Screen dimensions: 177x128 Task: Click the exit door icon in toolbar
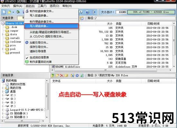click(94, 12)
